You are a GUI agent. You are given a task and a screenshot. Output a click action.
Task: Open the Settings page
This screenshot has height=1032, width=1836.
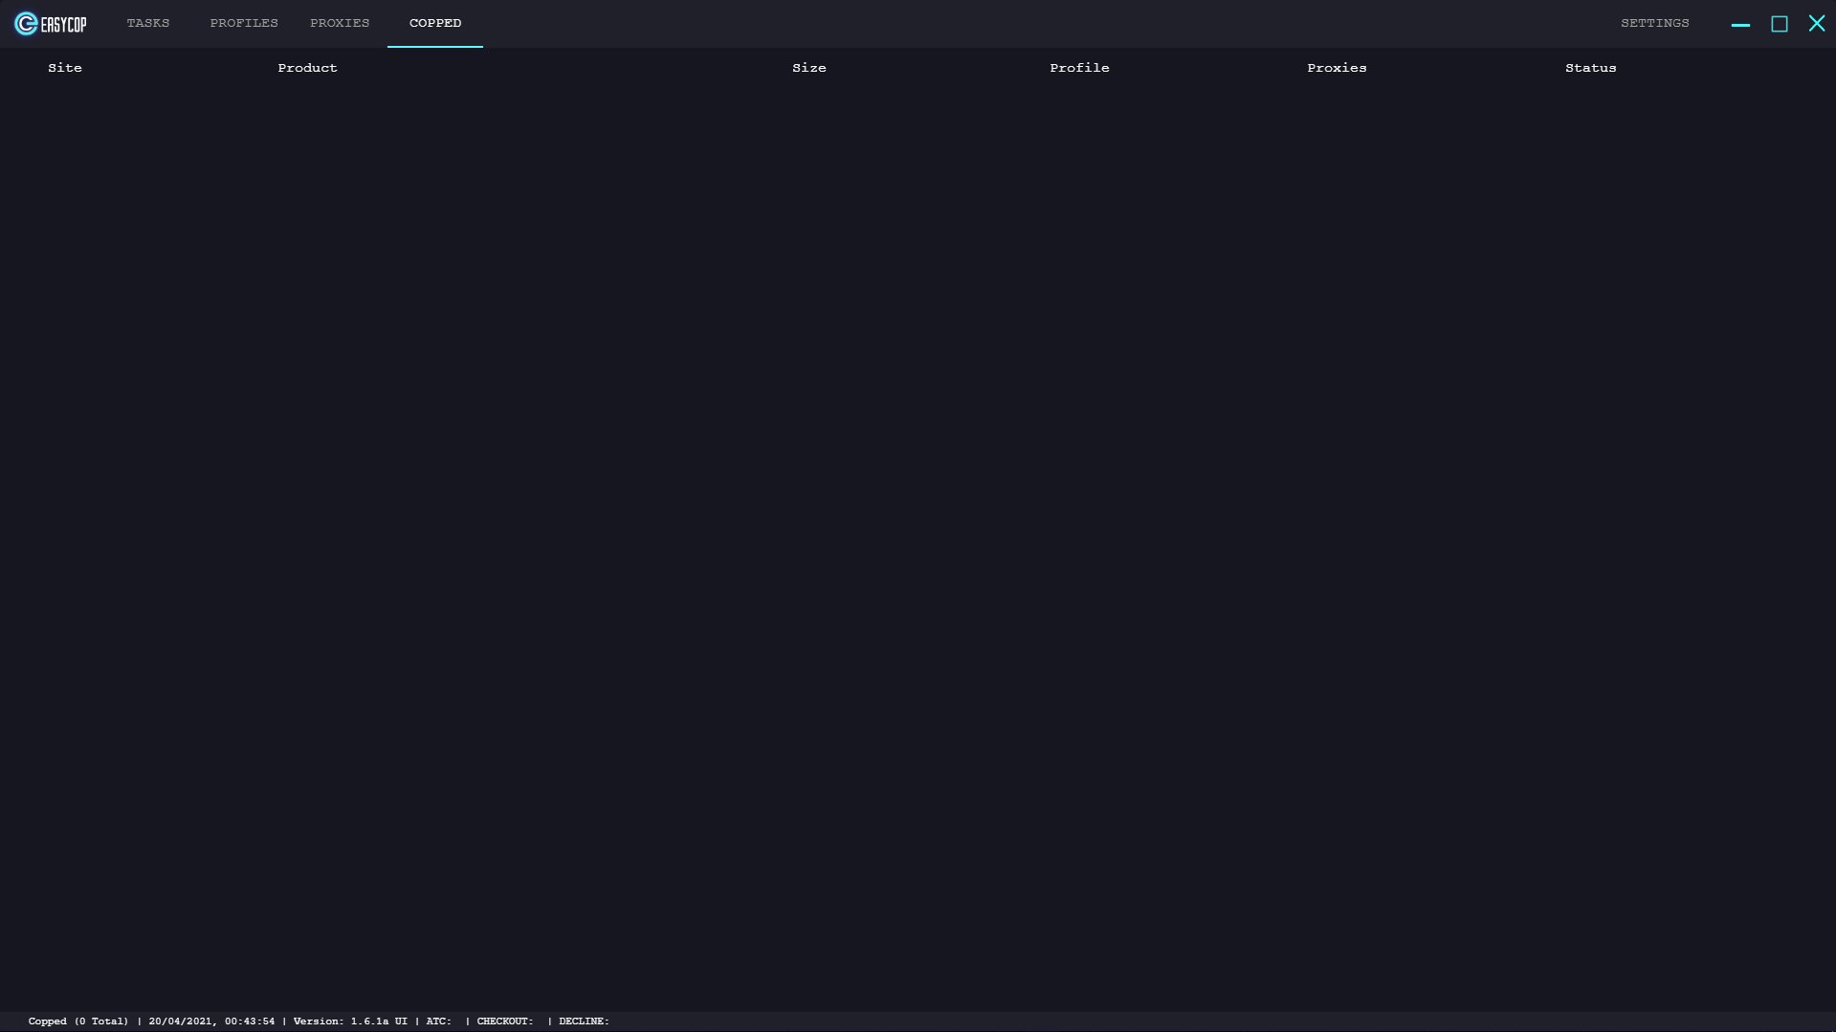(1654, 23)
